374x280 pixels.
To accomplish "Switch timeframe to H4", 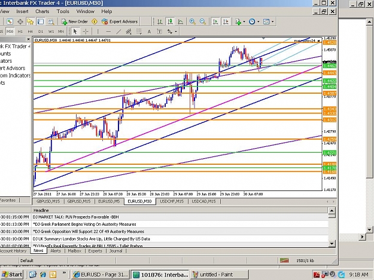I will coord(31,32).
